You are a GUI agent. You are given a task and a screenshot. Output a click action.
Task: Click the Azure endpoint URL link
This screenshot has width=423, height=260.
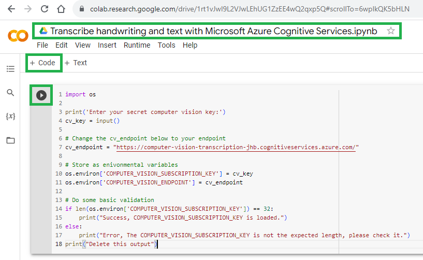(236, 147)
